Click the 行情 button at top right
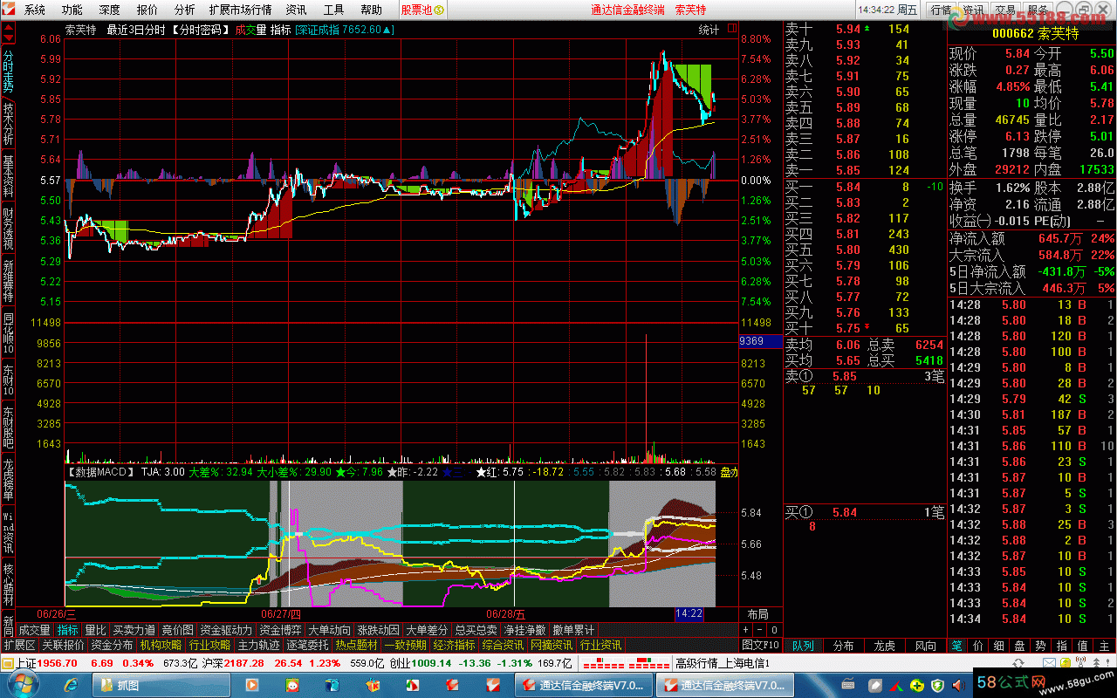 941,10
